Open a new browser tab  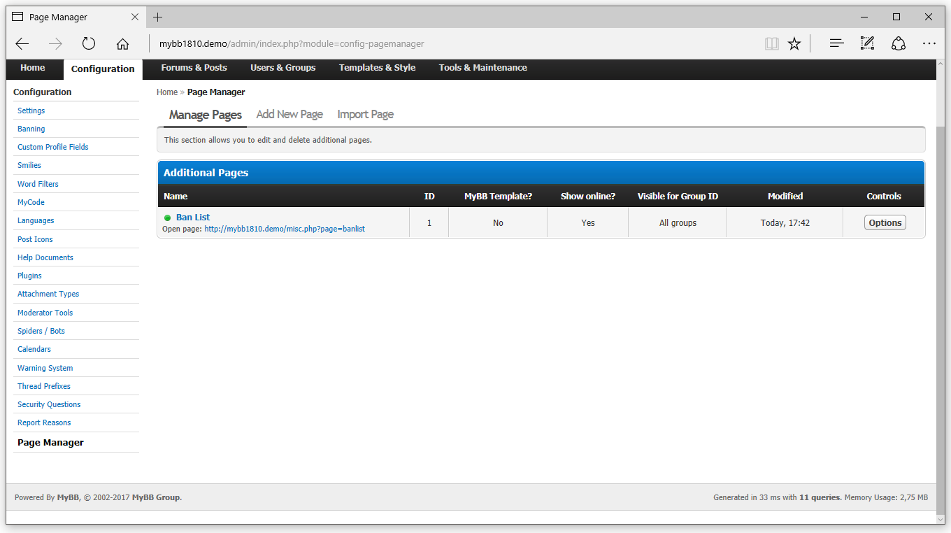point(158,17)
